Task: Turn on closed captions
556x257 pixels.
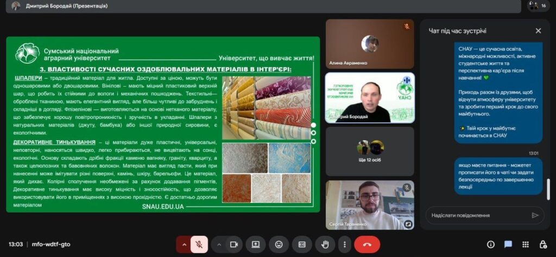Action: click(x=302, y=245)
